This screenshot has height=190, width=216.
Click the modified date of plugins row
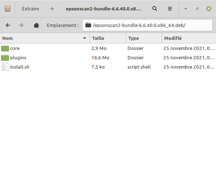pos(189,58)
